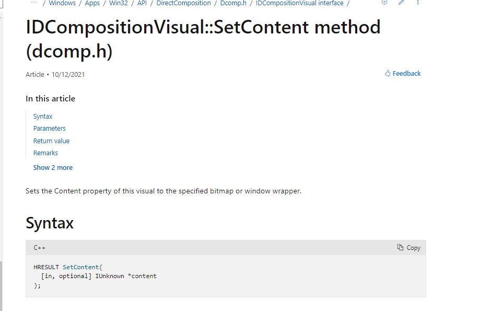Screen dimensions: 480x311
Task: Click the add to collection plus icon
Action: pos(384,3)
